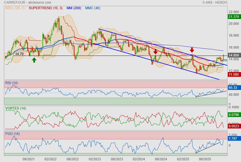Screen dimensions: 241x162
Task: Click the red 11.580 price tag
Action: 234,75
